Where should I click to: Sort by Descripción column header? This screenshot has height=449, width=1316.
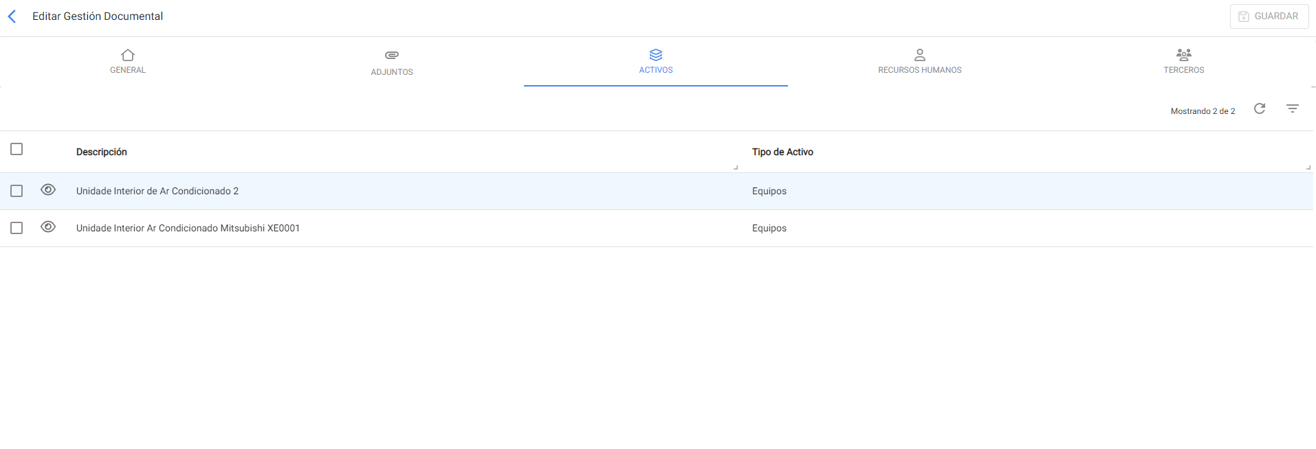[x=102, y=152]
